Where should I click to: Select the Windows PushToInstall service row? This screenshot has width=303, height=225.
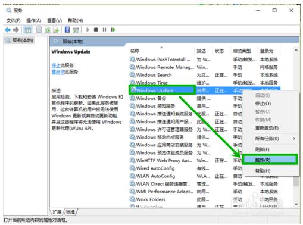(204, 60)
